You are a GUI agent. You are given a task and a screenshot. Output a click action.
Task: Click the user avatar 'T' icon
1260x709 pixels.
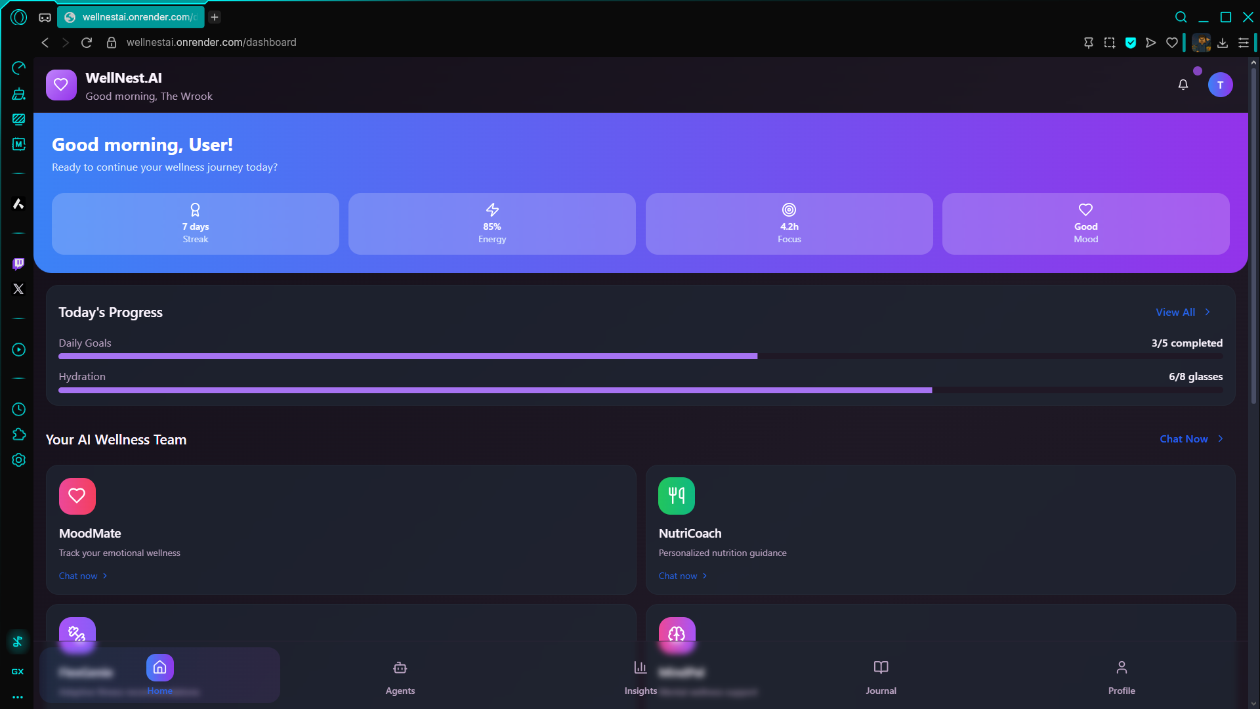click(x=1220, y=85)
